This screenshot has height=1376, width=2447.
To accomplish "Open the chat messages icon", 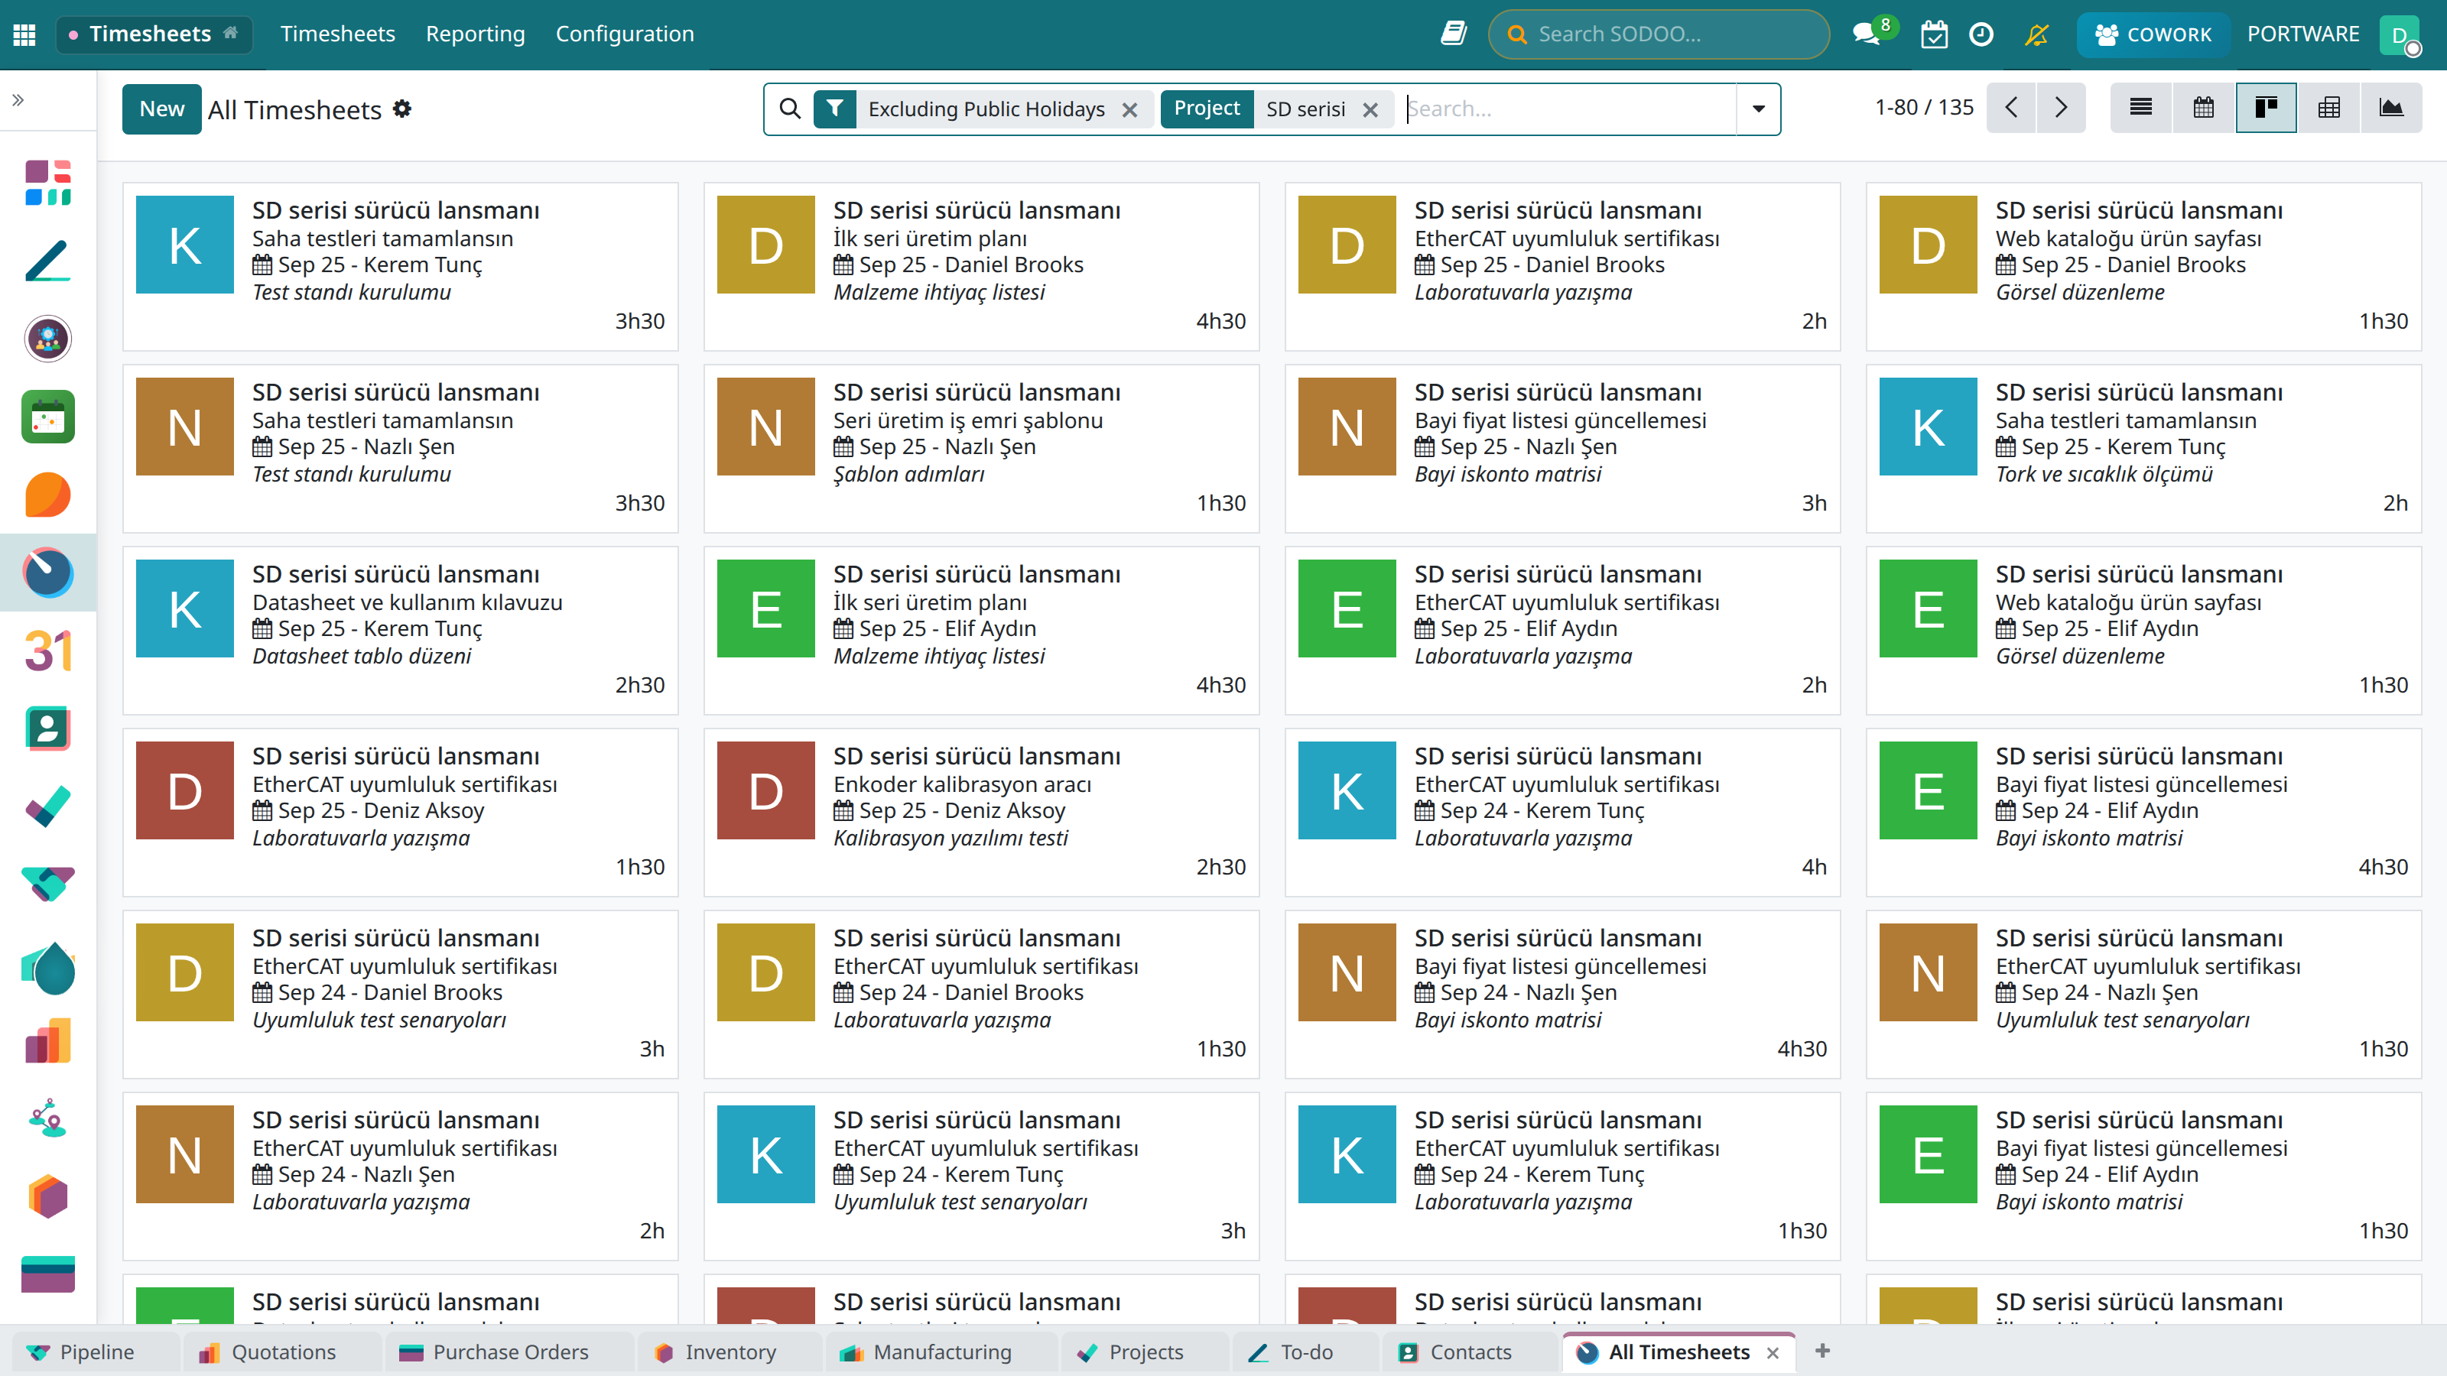I will tap(1867, 34).
